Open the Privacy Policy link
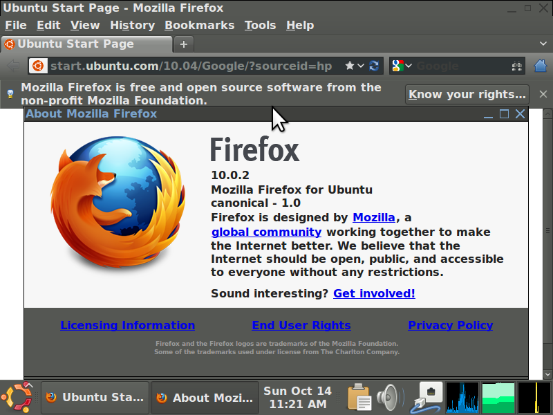Image resolution: width=553 pixels, height=415 pixels. click(x=451, y=325)
